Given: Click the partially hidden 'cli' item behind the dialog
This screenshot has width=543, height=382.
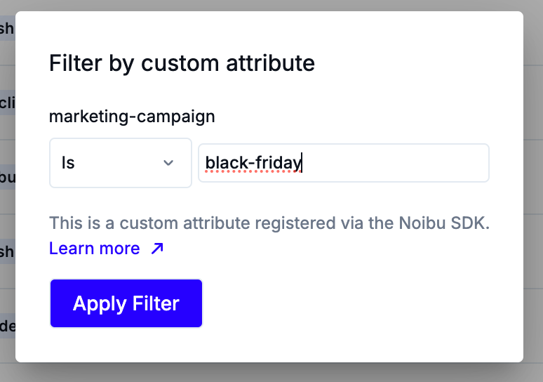Looking at the screenshot, I should pyautogui.click(x=7, y=103).
